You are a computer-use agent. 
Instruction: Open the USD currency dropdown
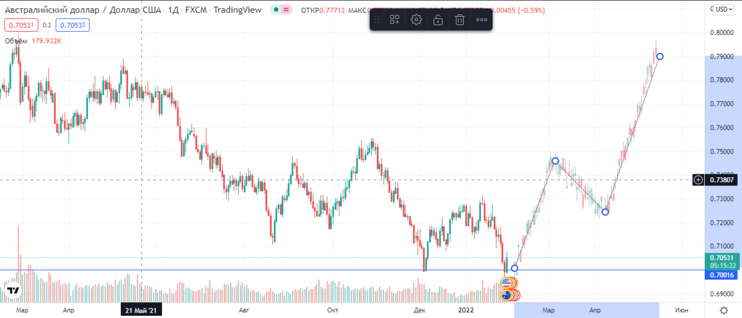[724, 9]
